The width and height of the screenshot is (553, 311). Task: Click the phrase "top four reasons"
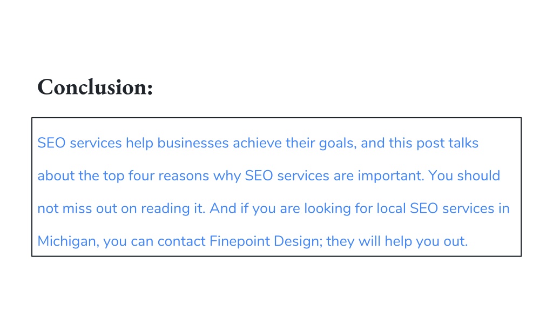pos(156,175)
